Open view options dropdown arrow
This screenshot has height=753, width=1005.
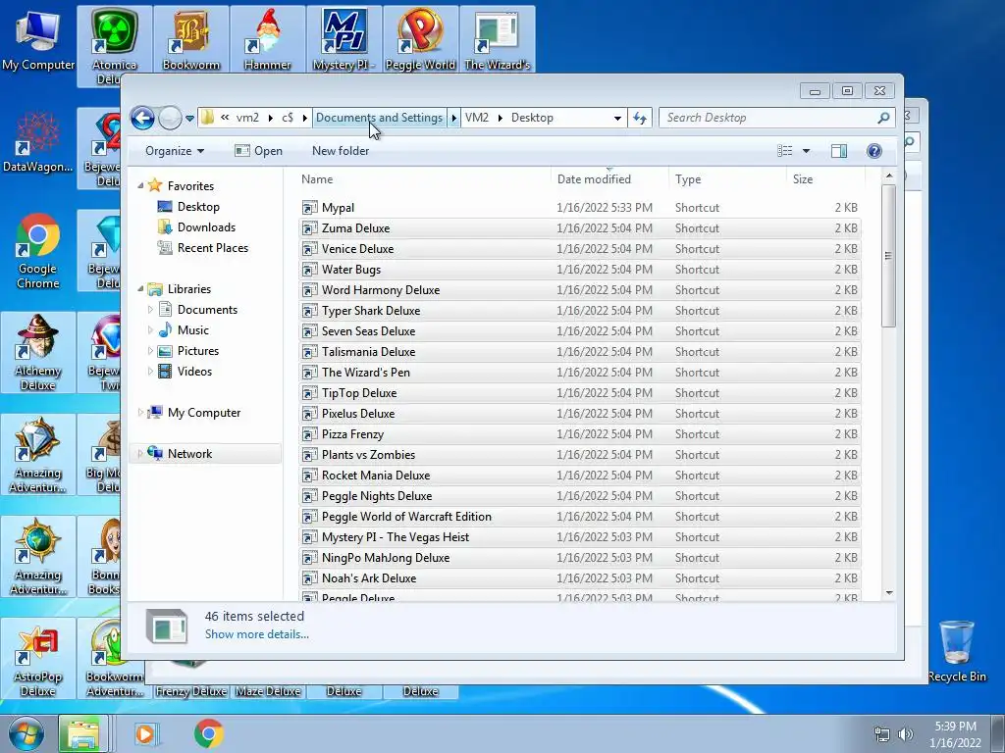click(x=807, y=151)
